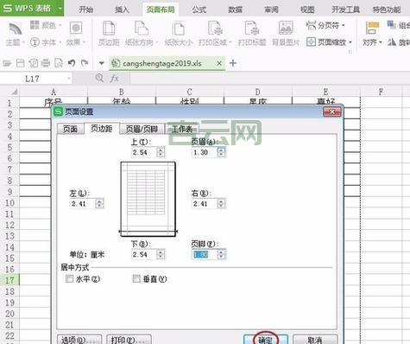410x344 pixels.
Task: Click the select-all corner of the sheet
Action: coord(14,92)
